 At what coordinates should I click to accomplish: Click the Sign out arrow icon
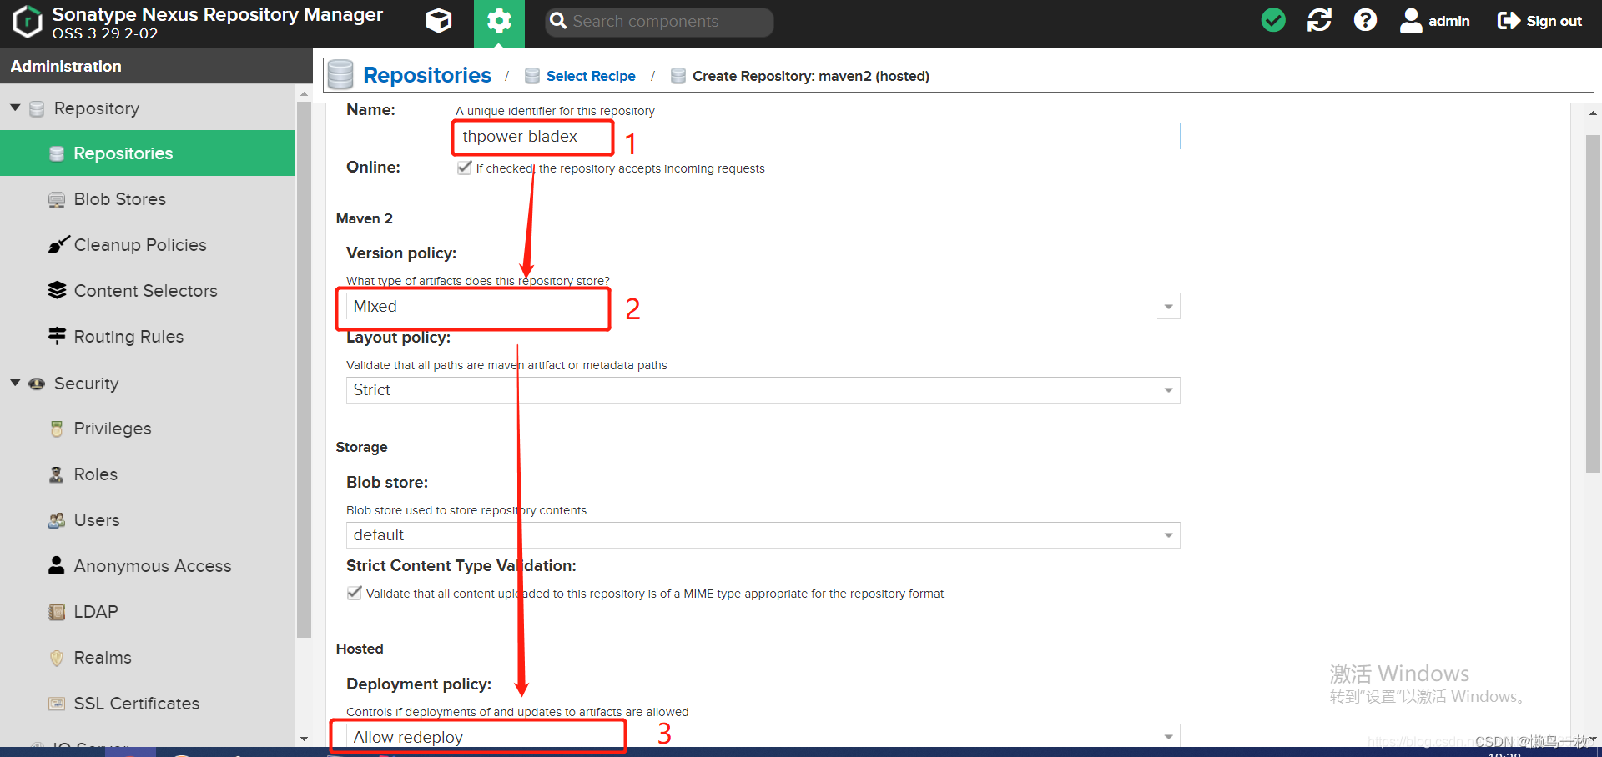pos(1509,21)
